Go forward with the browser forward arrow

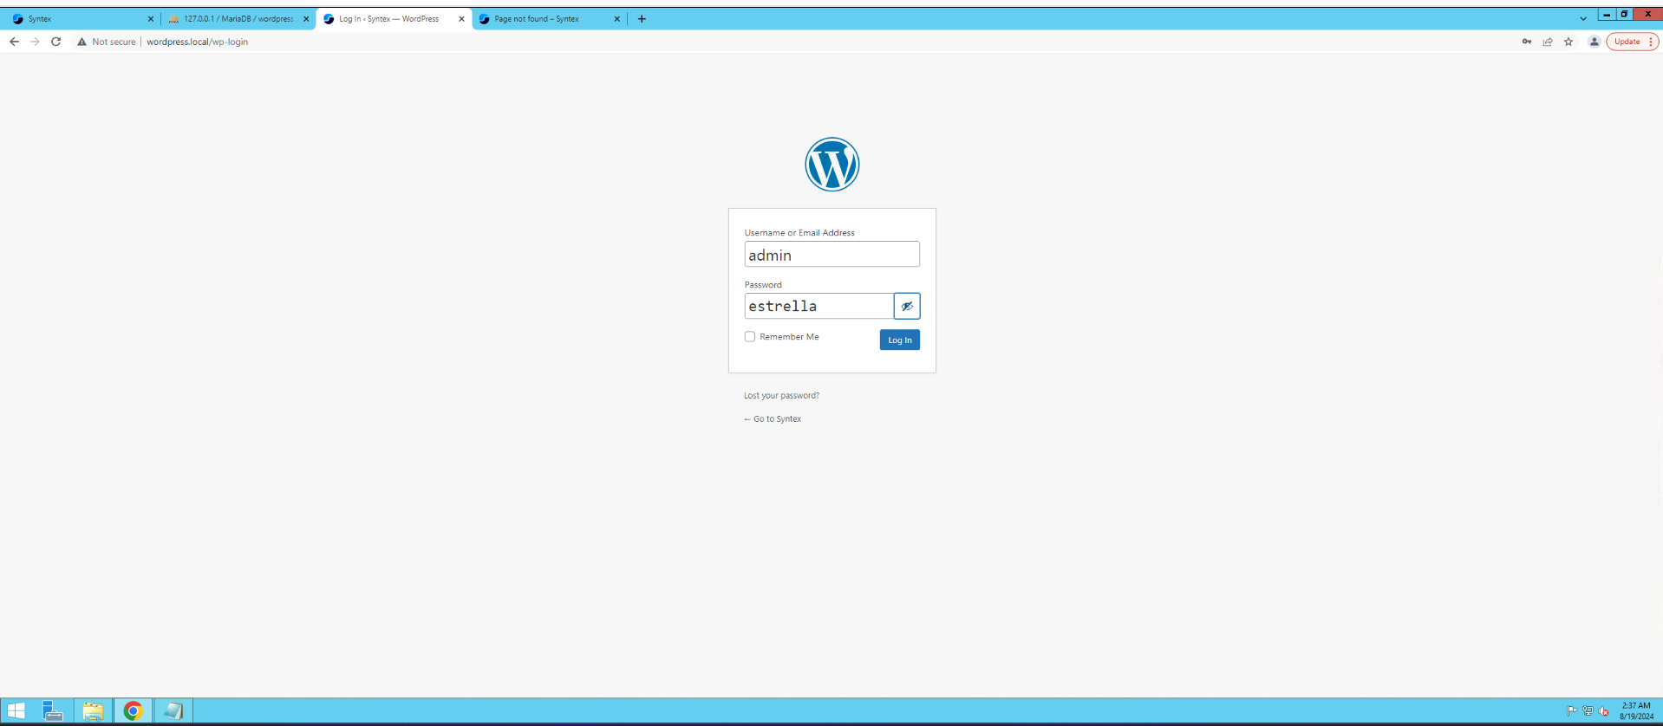[35, 42]
